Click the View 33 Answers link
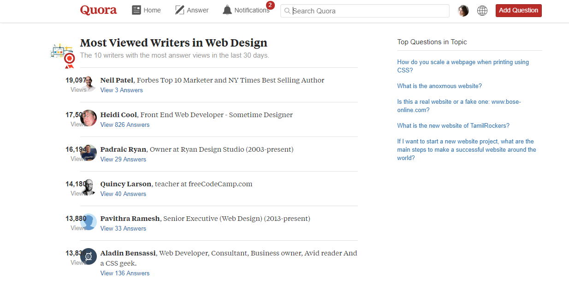Screen dimensions: 569x285 click(x=123, y=229)
